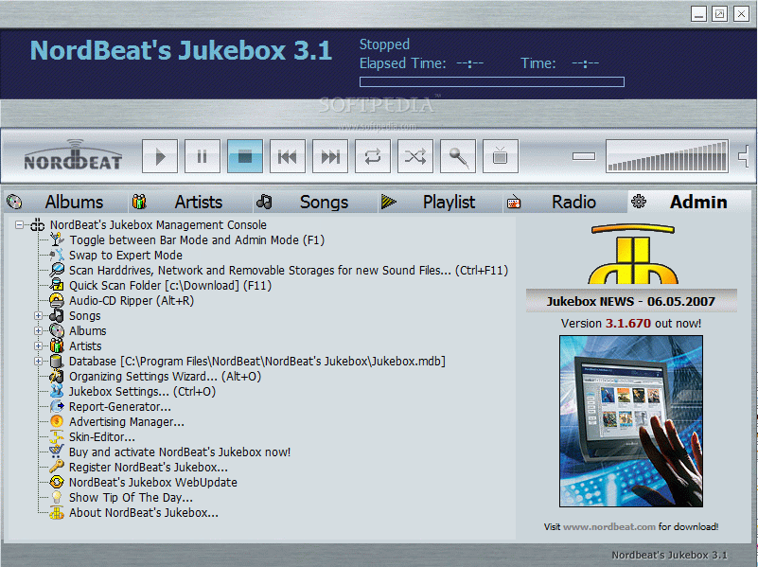Expand the Albums tree node
The image size is (758, 567).
click(38, 331)
